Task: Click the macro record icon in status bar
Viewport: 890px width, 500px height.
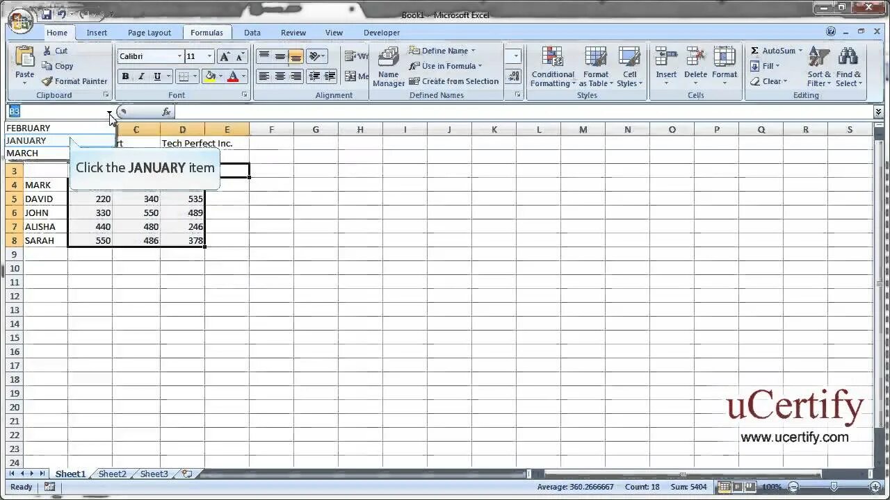Action: point(49,487)
